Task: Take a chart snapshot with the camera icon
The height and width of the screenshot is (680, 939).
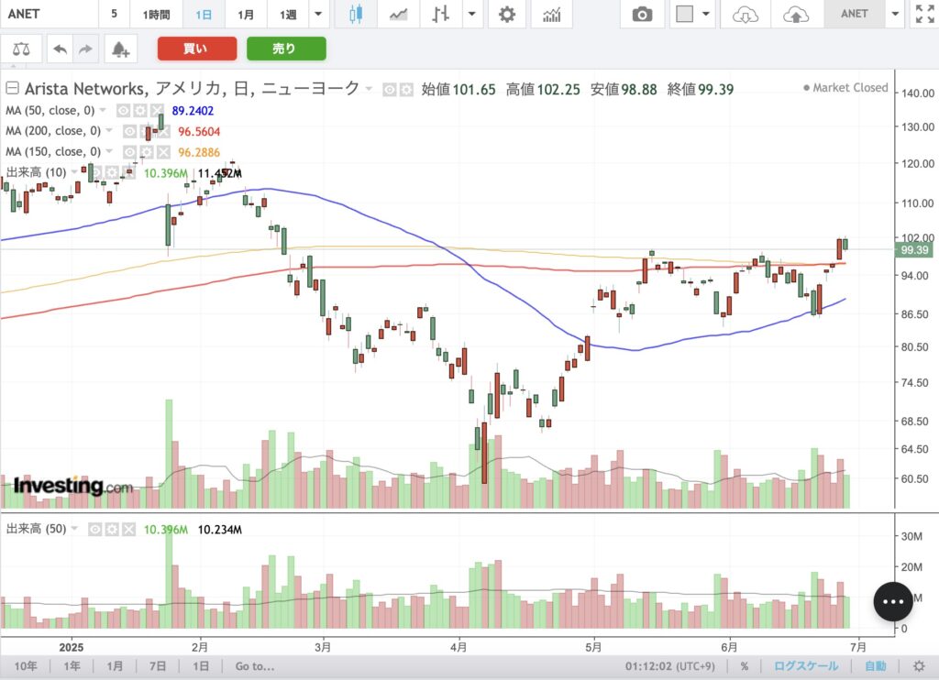Action: tap(642, 15)
